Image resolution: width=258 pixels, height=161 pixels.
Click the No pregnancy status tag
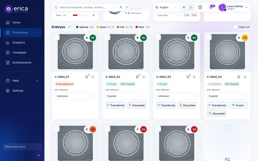tap(65, 84)
